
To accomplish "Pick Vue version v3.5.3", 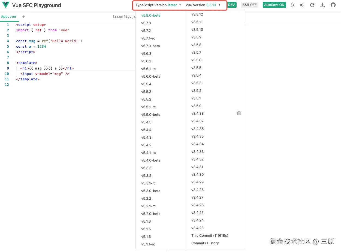I will point(196,83).
